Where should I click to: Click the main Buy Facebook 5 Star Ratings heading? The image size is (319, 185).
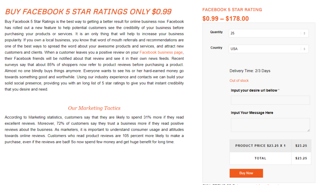(x=88, y=12)
